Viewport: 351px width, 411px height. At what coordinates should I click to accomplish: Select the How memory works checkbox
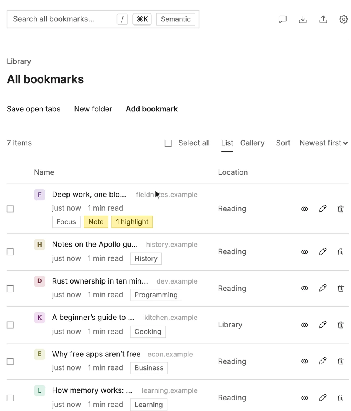pos(10,398)
